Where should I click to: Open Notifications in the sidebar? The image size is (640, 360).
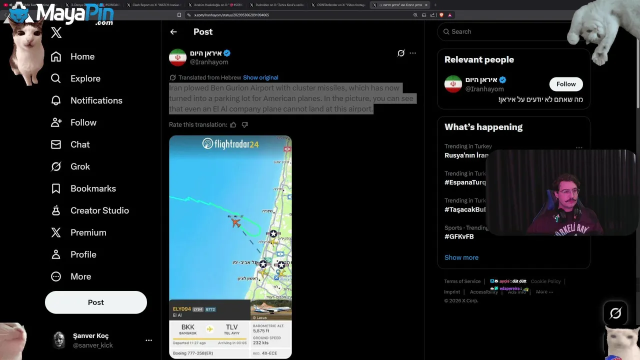coord(86,100)
